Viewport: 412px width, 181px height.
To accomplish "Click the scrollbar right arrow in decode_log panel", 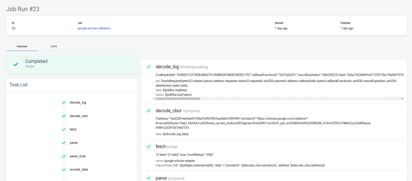I will click(x=402, y=98).
